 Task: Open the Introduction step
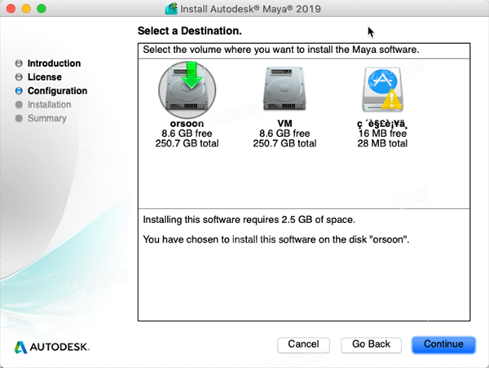[x=54, y=64]
